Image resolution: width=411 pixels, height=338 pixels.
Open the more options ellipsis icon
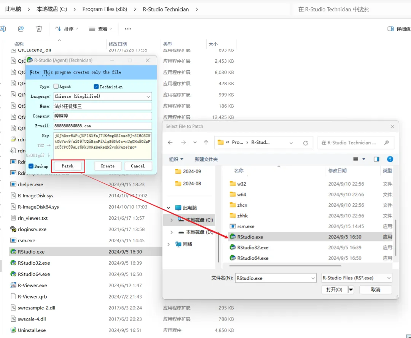(127, 29)
